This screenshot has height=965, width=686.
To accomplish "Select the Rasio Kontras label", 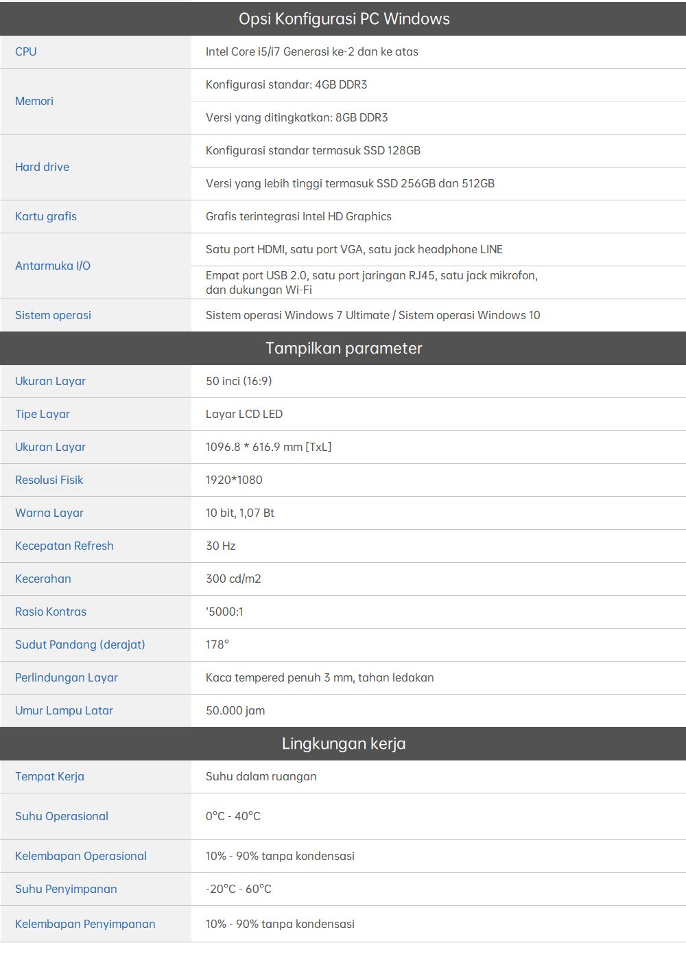I will (x=51, y=612).
